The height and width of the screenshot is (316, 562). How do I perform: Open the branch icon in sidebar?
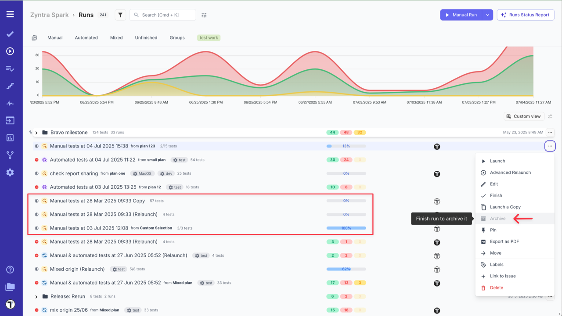[10, 155]
